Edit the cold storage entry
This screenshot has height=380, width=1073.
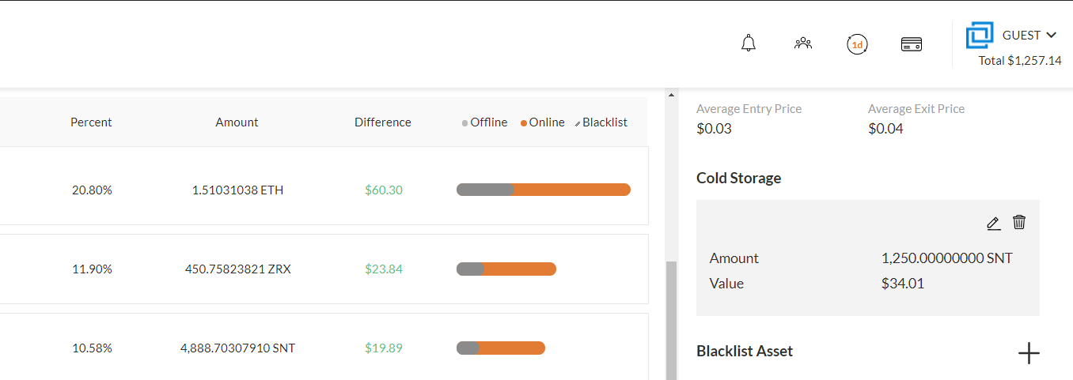993,223
